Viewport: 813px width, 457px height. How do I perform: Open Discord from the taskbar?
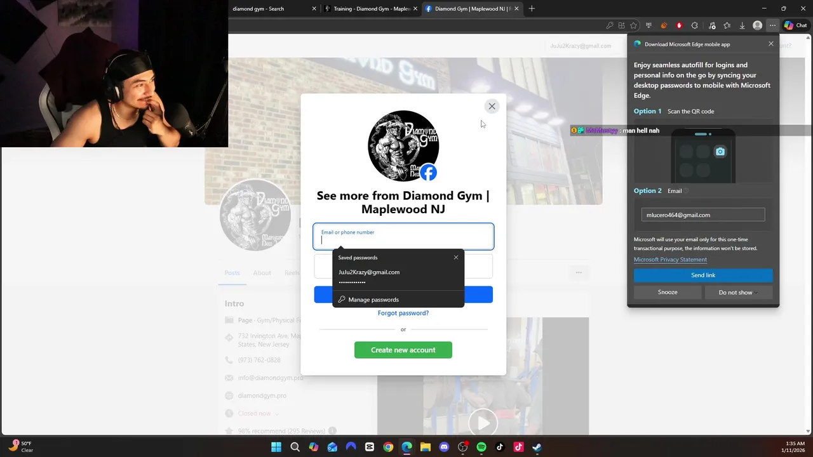pos(444,447)
